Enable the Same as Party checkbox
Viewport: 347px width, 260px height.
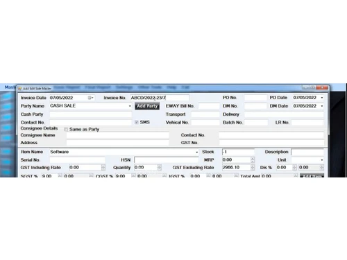click(x=66, y=130)
